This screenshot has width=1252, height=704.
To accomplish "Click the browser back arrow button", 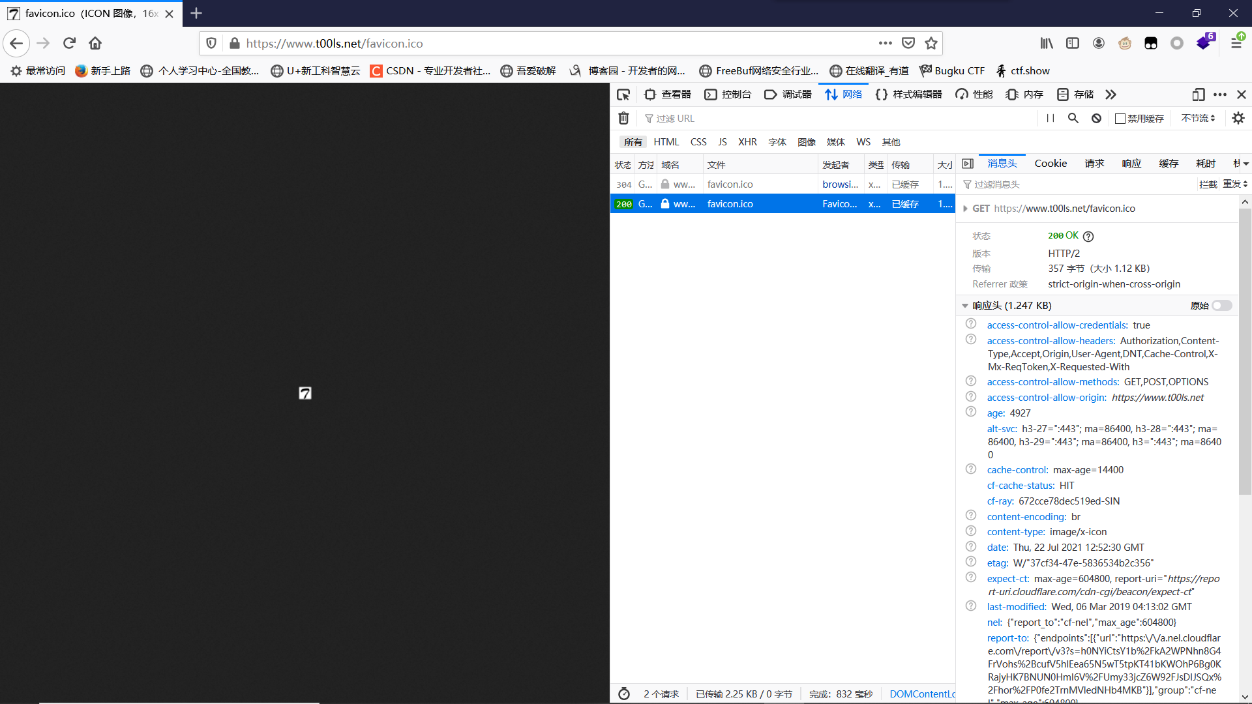I will (x=16, y=43).
